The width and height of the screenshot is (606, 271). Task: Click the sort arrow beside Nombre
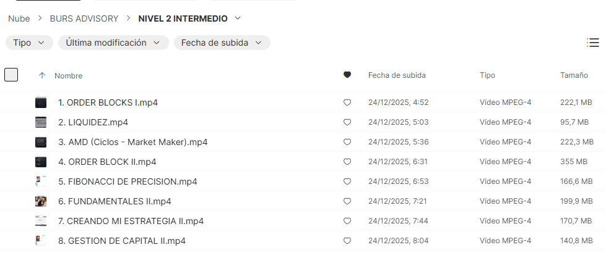(x=42, y=75)
